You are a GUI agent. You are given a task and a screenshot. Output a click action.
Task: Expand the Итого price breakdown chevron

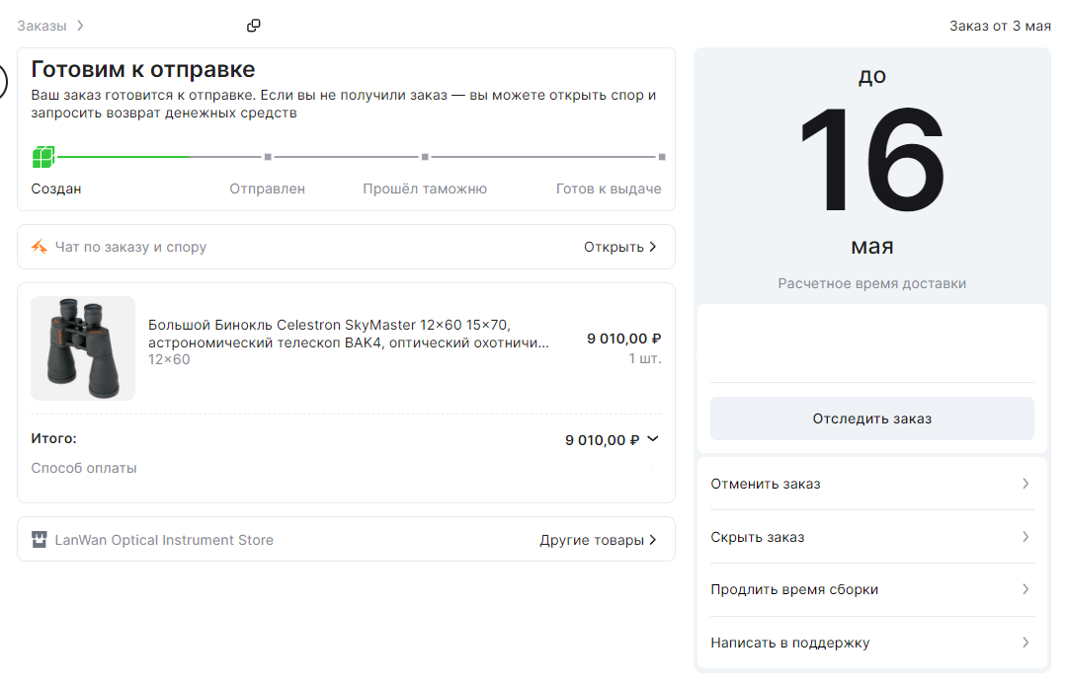653,439
